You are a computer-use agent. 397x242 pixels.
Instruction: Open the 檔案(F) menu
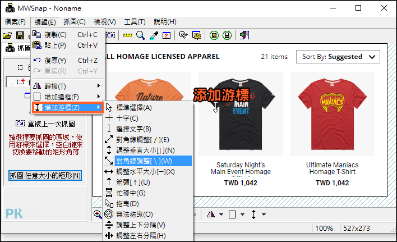click(x=15, y=22)
